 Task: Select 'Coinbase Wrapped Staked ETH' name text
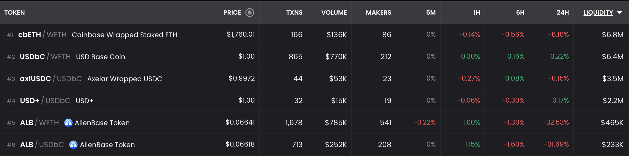125,35
